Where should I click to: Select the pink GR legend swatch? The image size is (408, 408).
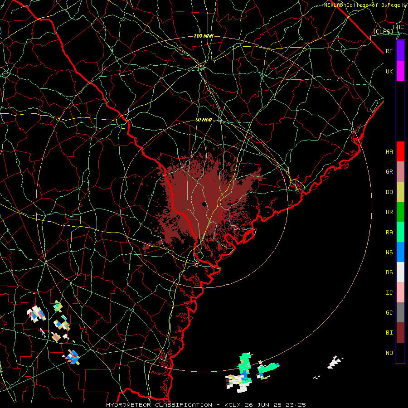coord(400,172)
